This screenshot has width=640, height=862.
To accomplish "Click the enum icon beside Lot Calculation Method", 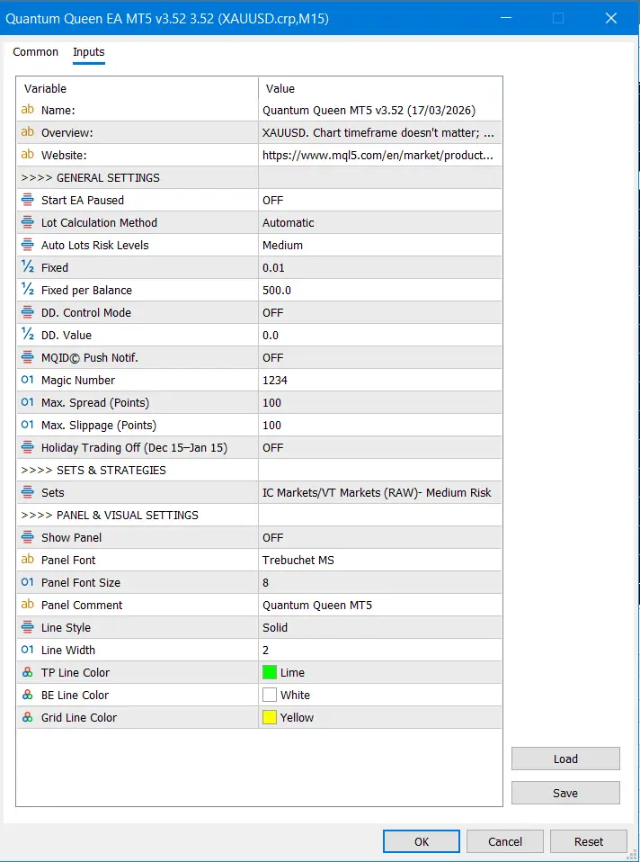I will click(x=28, y=222).
